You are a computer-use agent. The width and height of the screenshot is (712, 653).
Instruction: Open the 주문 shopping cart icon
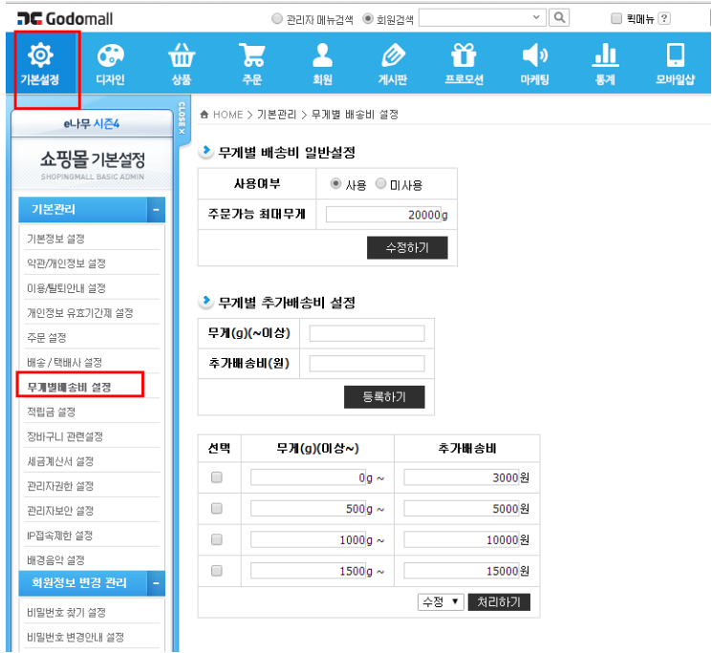(x=252, y=56)
